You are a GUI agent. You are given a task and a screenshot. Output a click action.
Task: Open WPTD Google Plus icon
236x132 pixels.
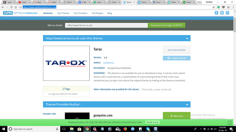click(x=227, y=13)
